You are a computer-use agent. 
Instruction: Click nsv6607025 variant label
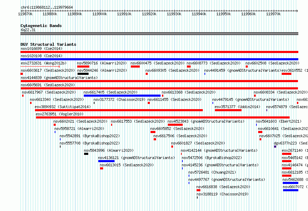click(283, 136)
